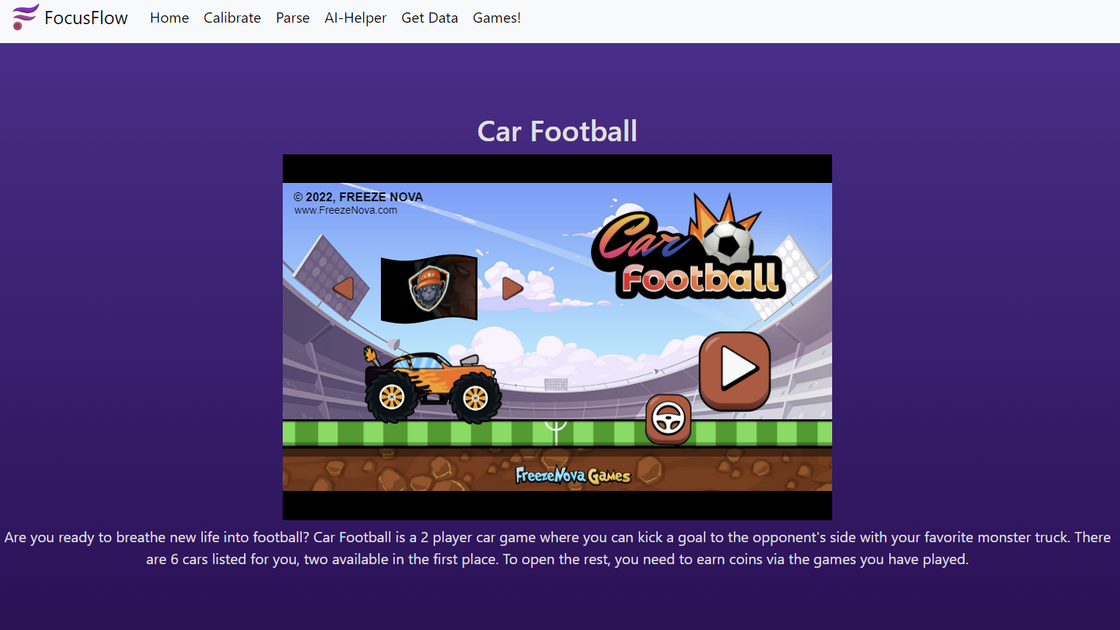Open the AI-Helper page
Viewport: 1120px width, 630px height.
pos(355,18)
